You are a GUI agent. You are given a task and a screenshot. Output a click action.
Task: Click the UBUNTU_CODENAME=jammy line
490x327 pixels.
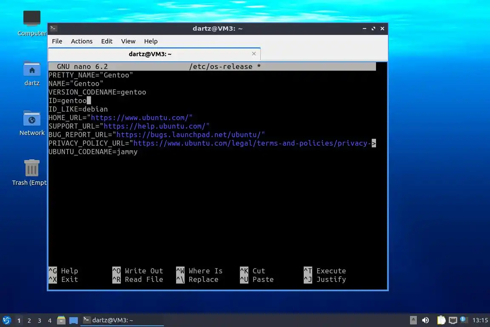(93, 152)
